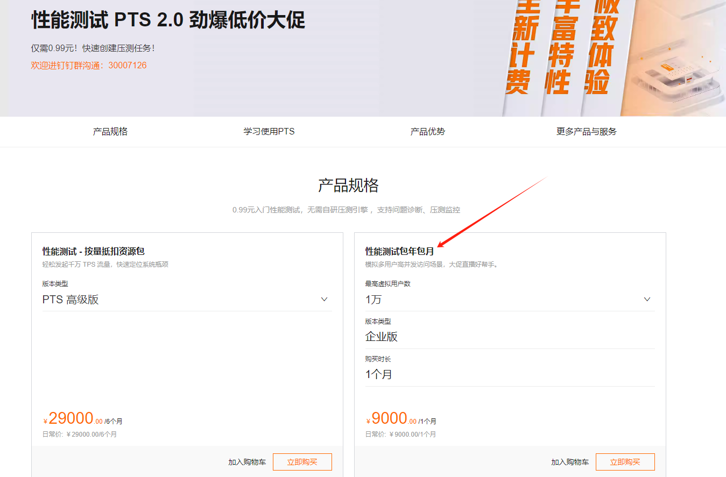Viewport: 726px width, 477px height.
Task: Click the 模拟多用户高并发访问场景 description
Action: point(432,265)
